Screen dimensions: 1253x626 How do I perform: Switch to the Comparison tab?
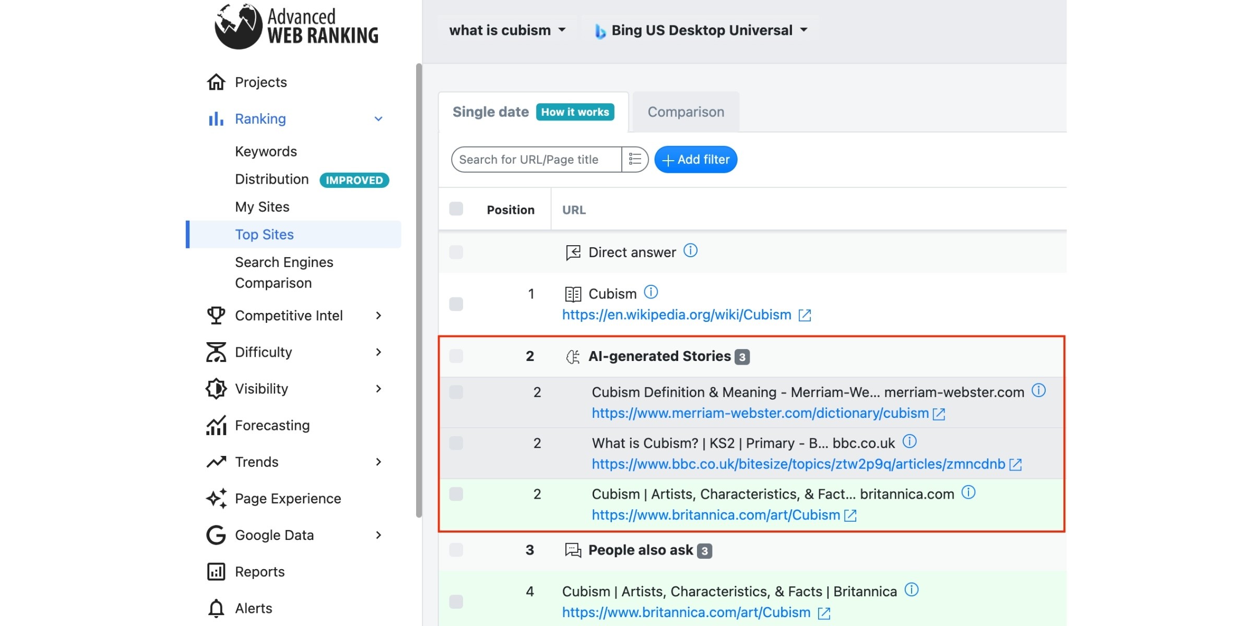click(686, 112)
